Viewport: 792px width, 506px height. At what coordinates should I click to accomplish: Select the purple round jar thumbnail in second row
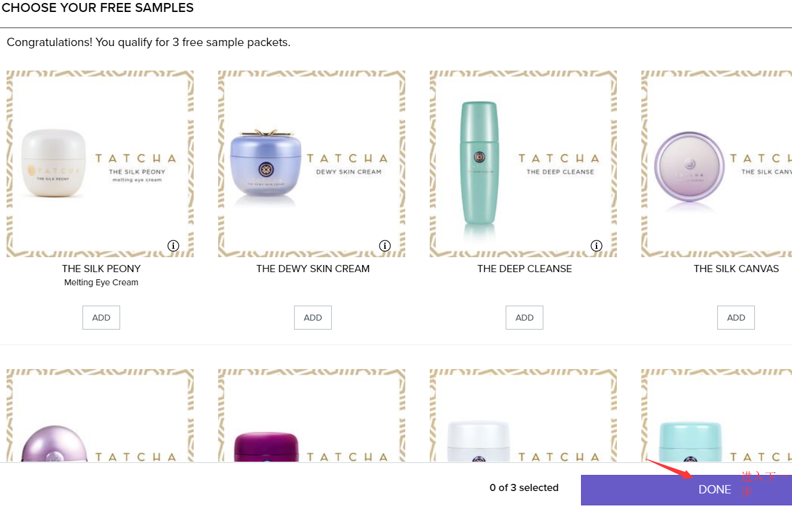point(100,416)
